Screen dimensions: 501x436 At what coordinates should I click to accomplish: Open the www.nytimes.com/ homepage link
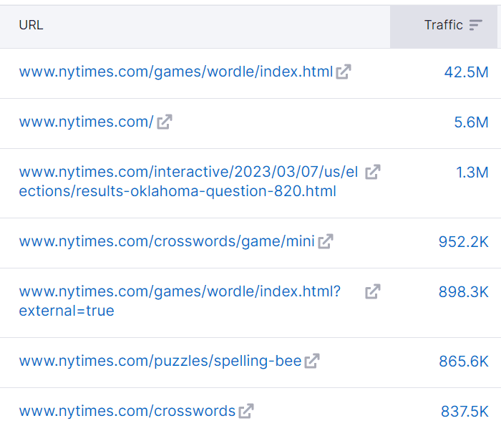(86, 122)
